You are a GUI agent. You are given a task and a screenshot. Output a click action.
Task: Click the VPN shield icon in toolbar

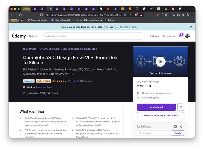(x=188, y=15)
